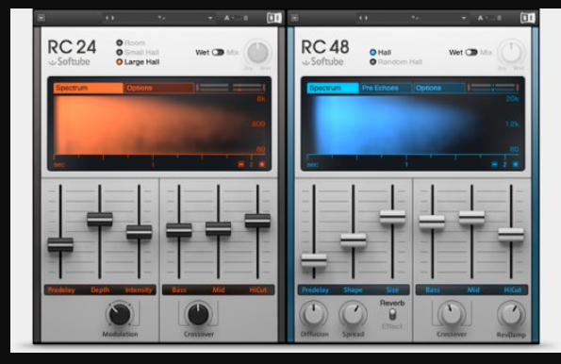Zoom out the RC 24 time scale

click(241, 165)
